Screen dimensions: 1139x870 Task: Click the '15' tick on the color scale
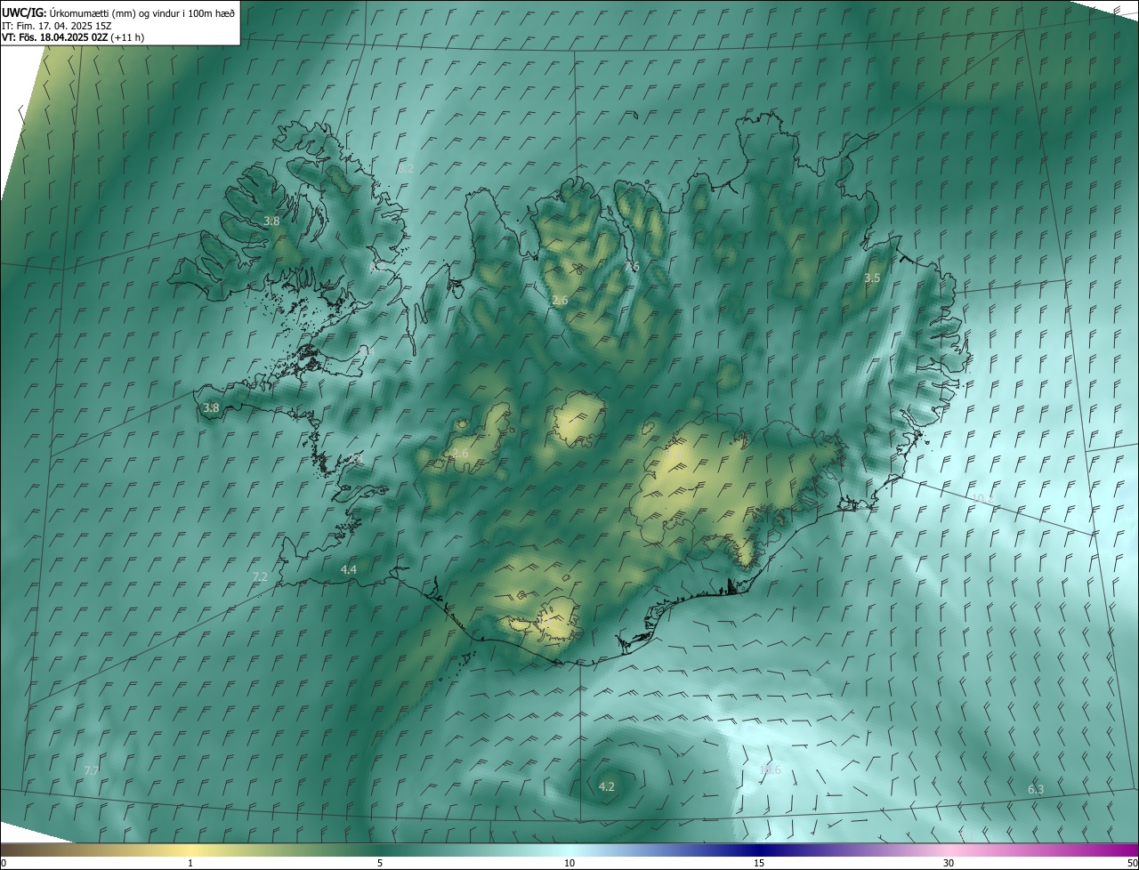point(759,863)
